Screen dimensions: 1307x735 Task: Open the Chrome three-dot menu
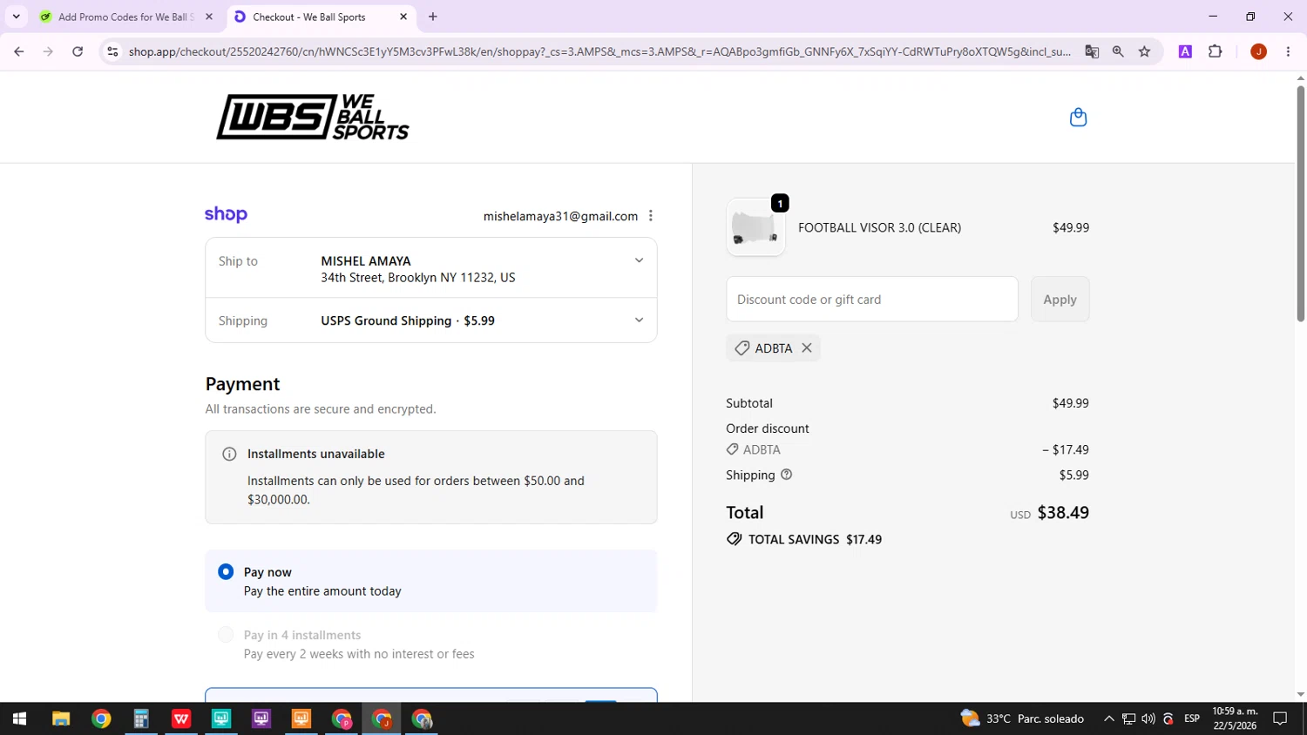tap(1288, 51)
